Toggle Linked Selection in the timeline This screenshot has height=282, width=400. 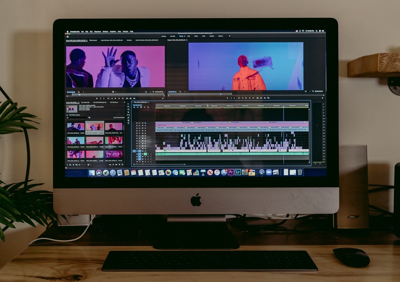(x=141, y=107)
